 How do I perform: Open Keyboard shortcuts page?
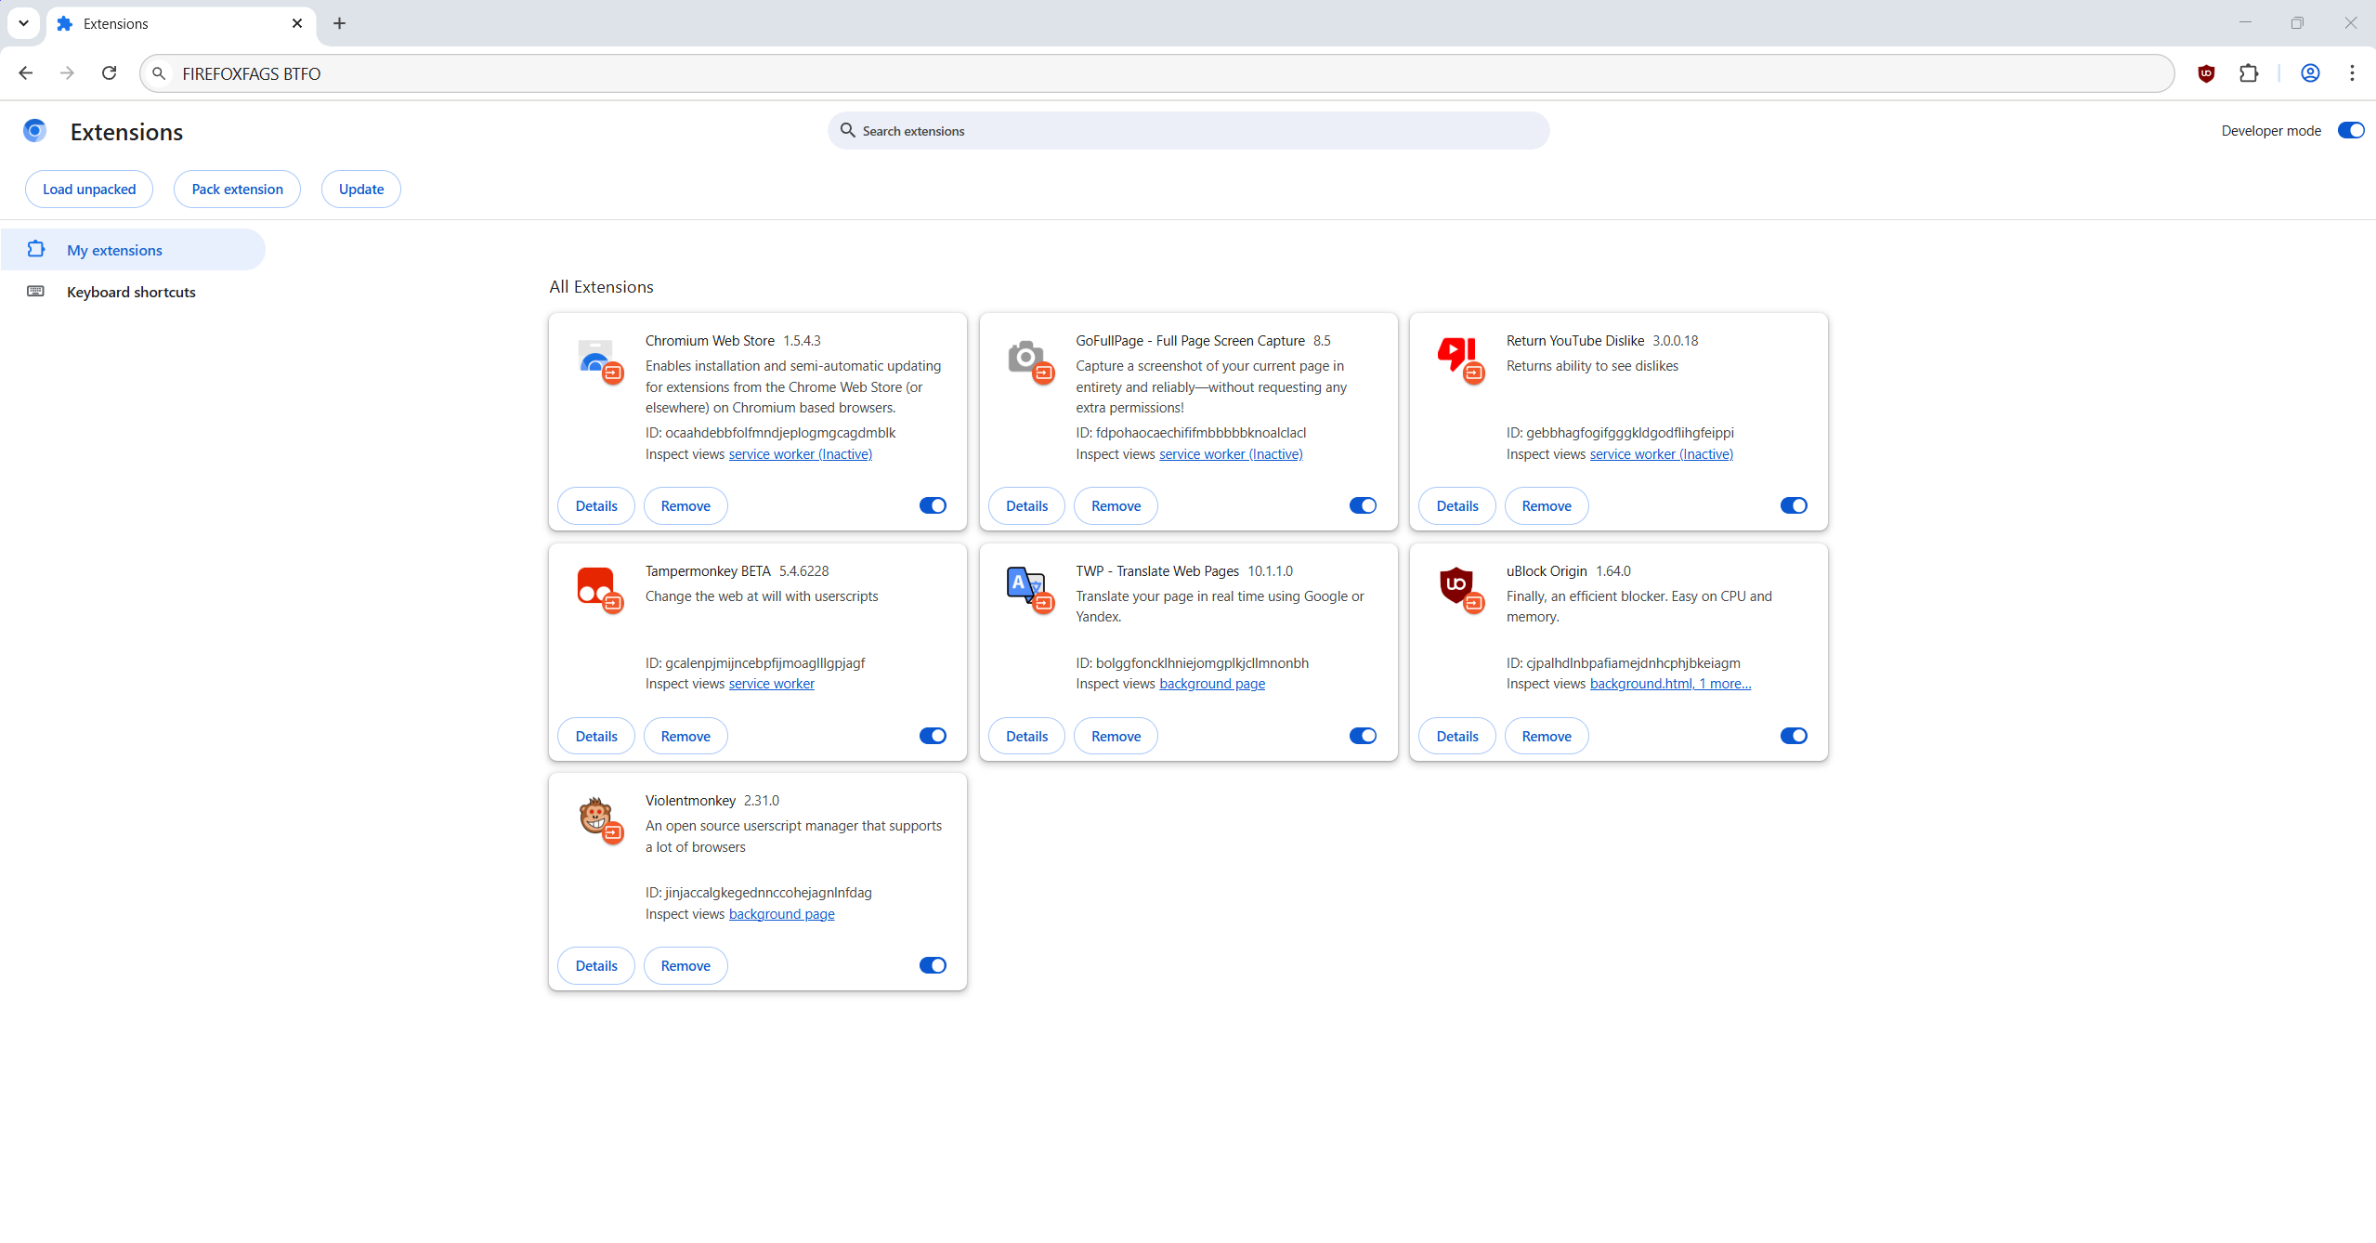pyautogui.click(x=133, y=292)
